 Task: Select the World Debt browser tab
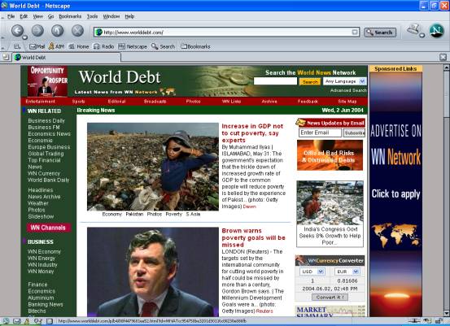click(x=66, y=58)
